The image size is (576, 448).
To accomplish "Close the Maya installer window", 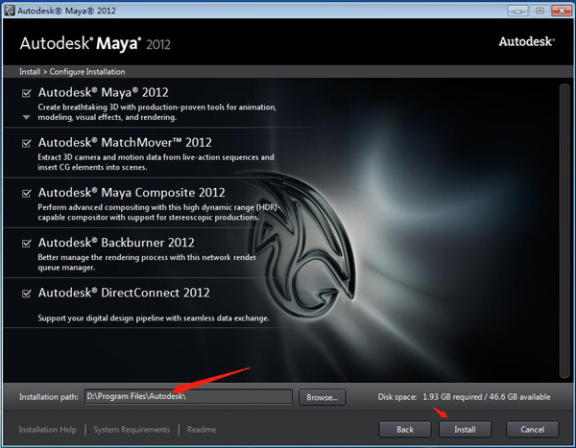I will [562, 11].
